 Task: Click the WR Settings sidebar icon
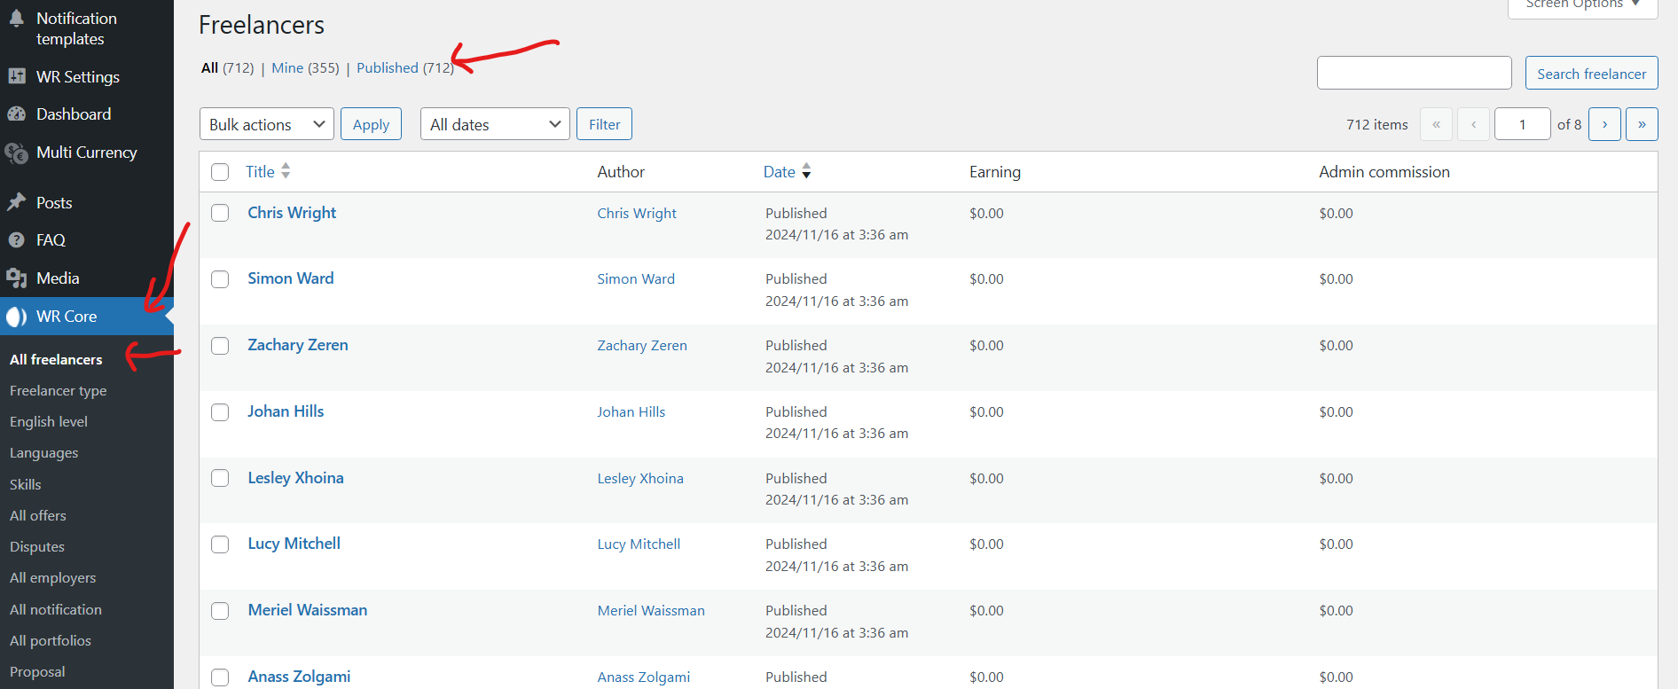point(16,76)
